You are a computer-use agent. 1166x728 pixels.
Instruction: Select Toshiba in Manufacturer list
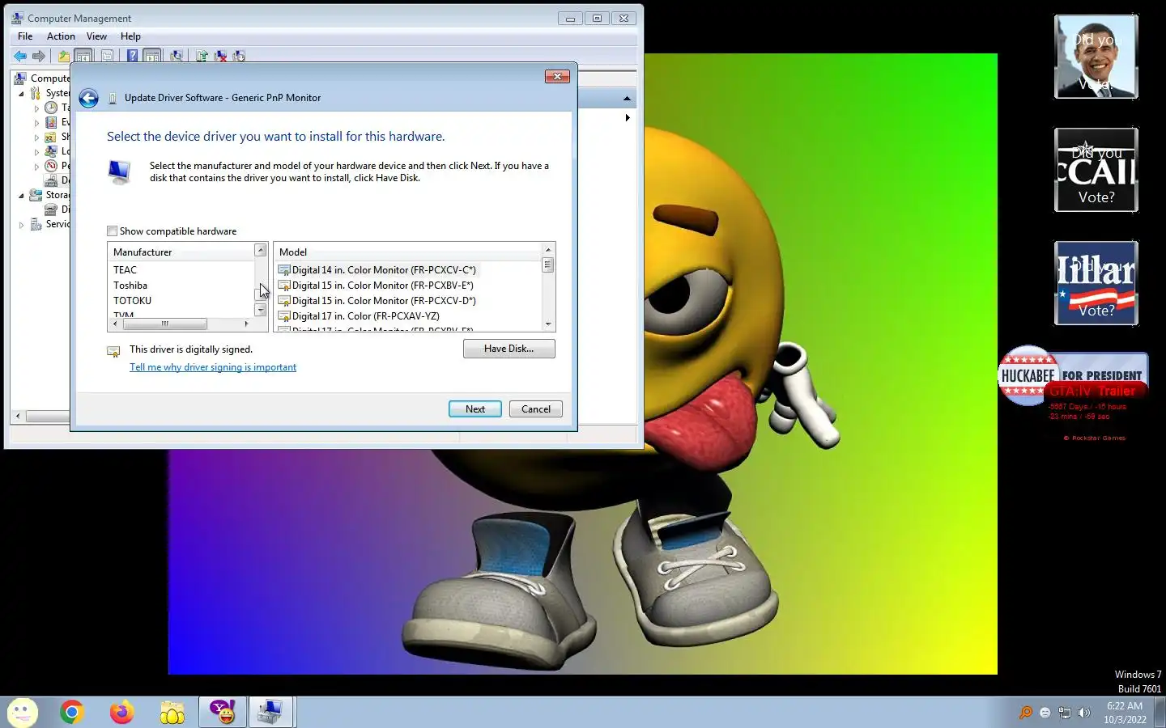130,286
